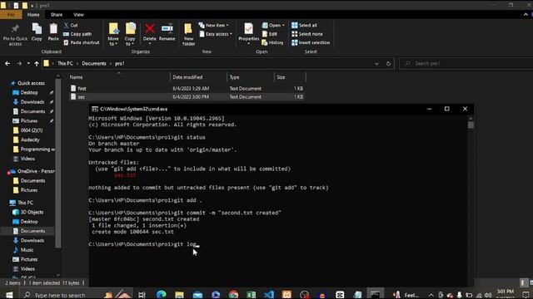Screen dimensions: 533x299
Task: Switch to the Home ribbon tab
Action: coord(33,15)
